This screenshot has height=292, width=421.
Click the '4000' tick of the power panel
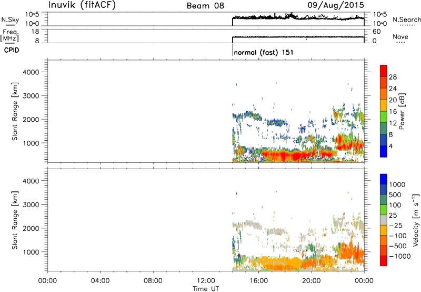(31, 72)
